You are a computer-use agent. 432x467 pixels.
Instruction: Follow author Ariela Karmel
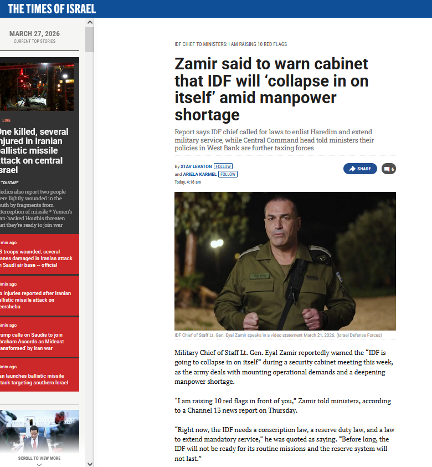point(228,174)
